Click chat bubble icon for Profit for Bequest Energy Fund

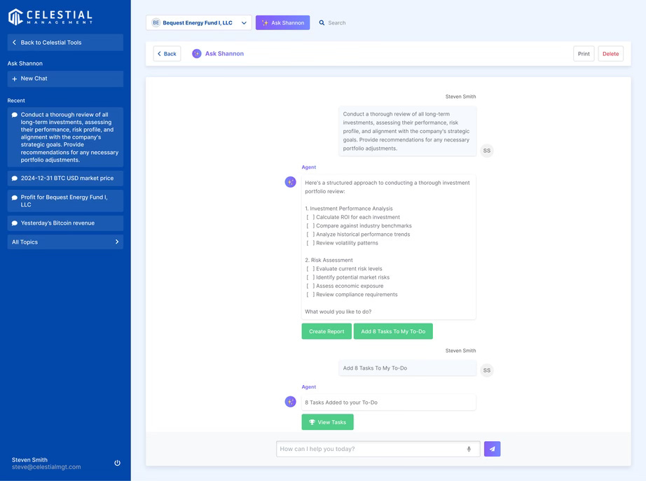15,197
